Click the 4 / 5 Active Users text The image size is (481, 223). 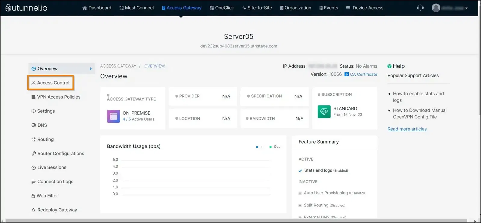tap(138, 119)
